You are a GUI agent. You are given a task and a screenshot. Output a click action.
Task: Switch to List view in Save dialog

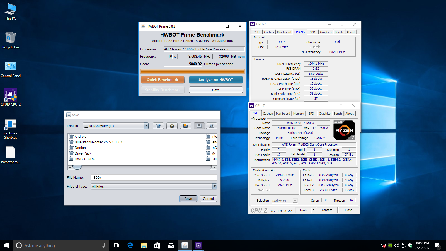[x=199, y=126]
